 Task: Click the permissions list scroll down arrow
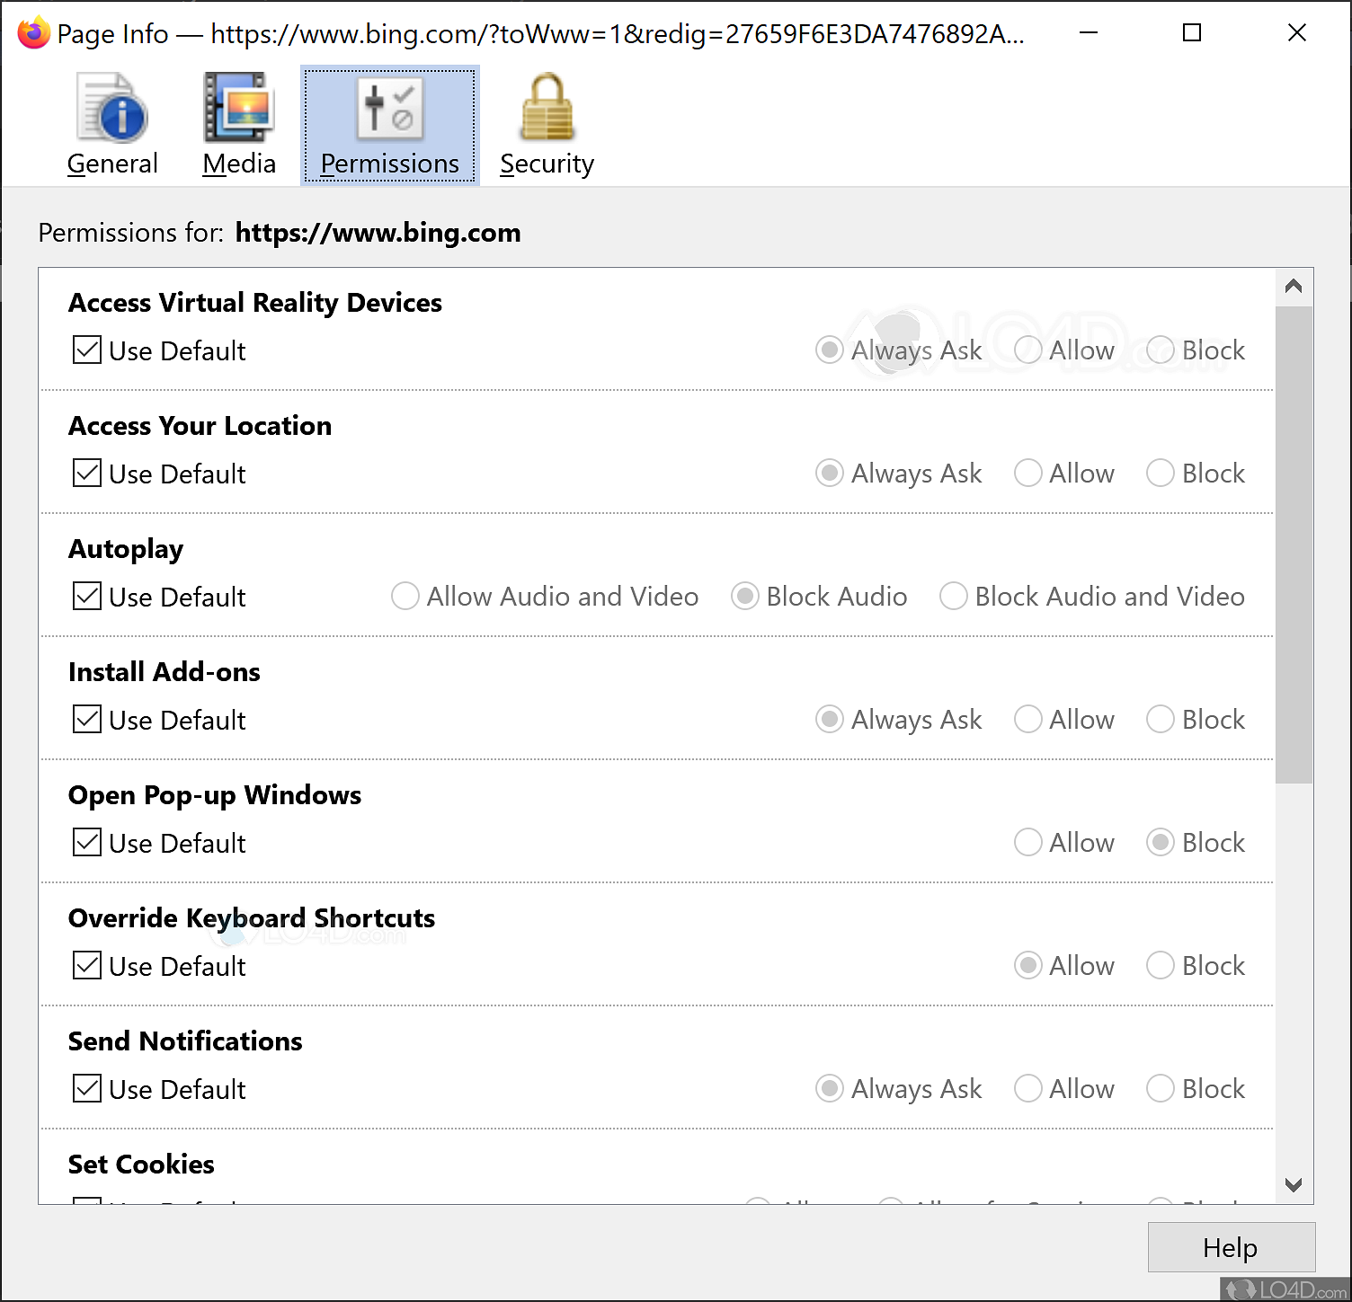pos(1294,1185)
